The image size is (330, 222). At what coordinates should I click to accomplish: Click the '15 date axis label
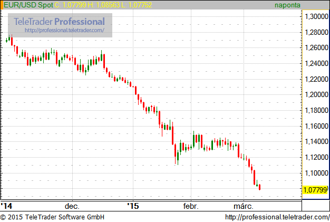coord(133,206)
